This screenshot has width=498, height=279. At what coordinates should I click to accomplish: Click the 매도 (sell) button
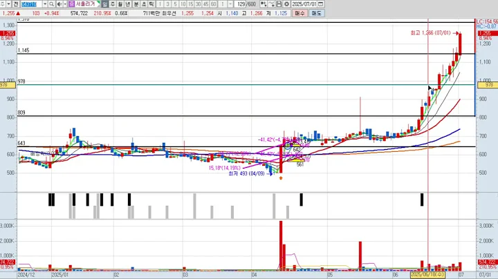click(316, 13)
